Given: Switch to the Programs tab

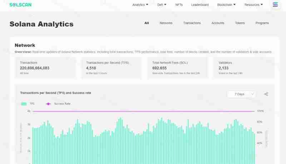Looking at the screenshot, I should 262,23.
